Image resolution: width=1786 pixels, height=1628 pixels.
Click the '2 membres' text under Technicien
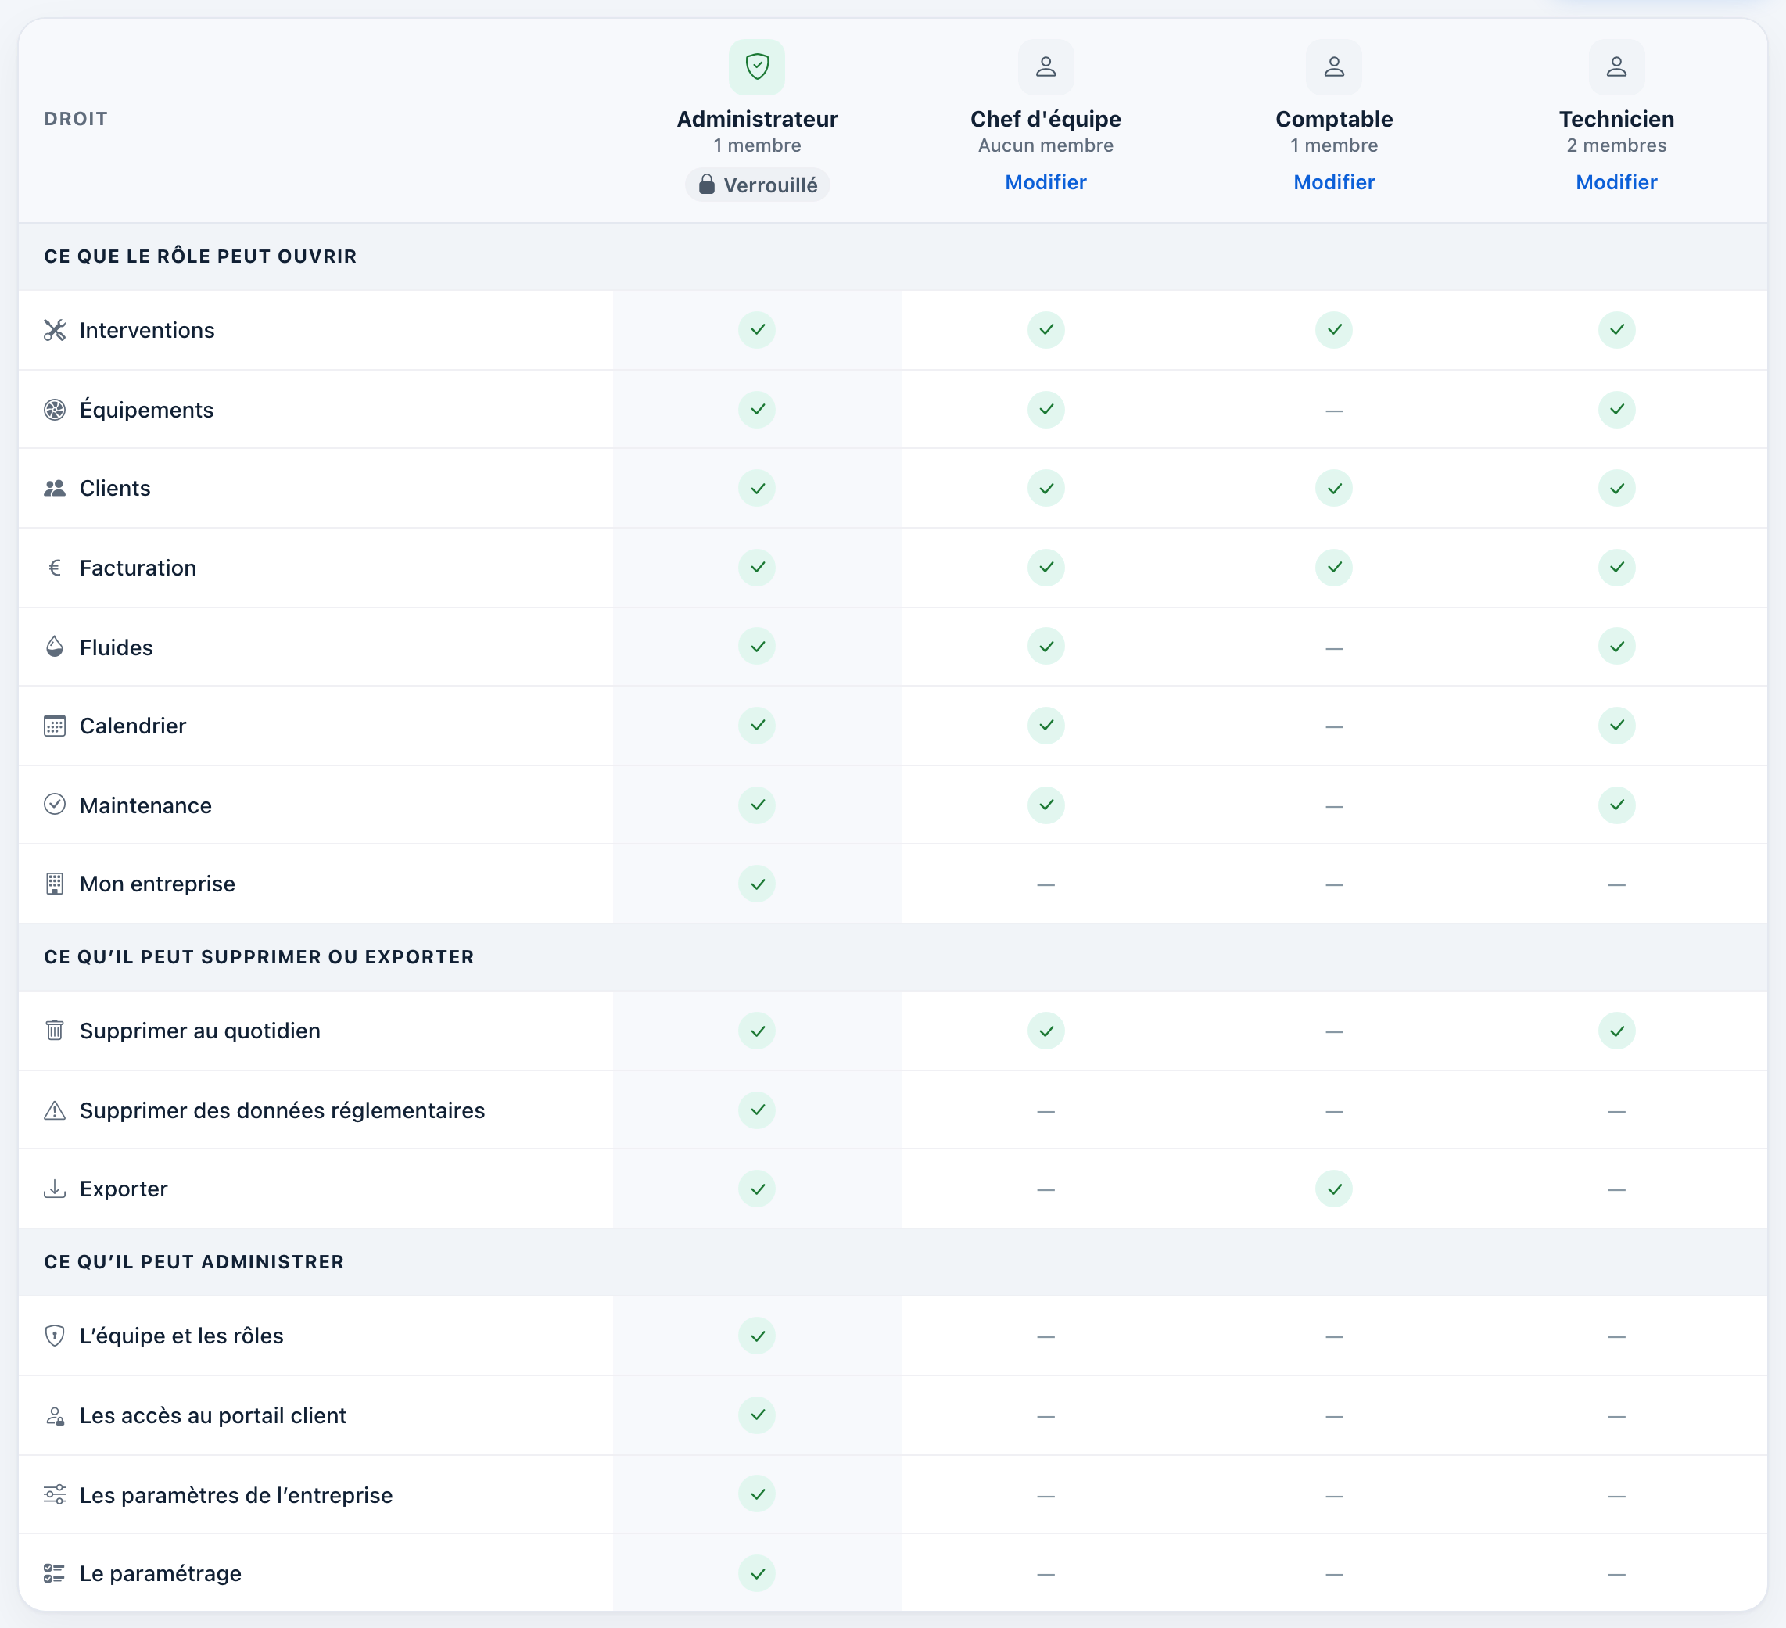point(1616,145)
